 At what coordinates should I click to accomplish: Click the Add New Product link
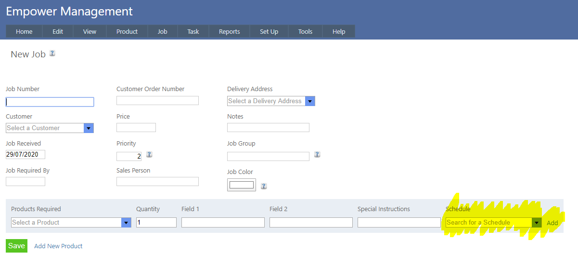[x=58, y=246]
